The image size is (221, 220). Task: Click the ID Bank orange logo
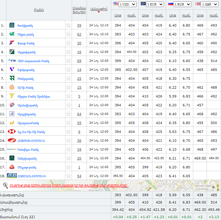pyautogui.click(x=12, y=87)
